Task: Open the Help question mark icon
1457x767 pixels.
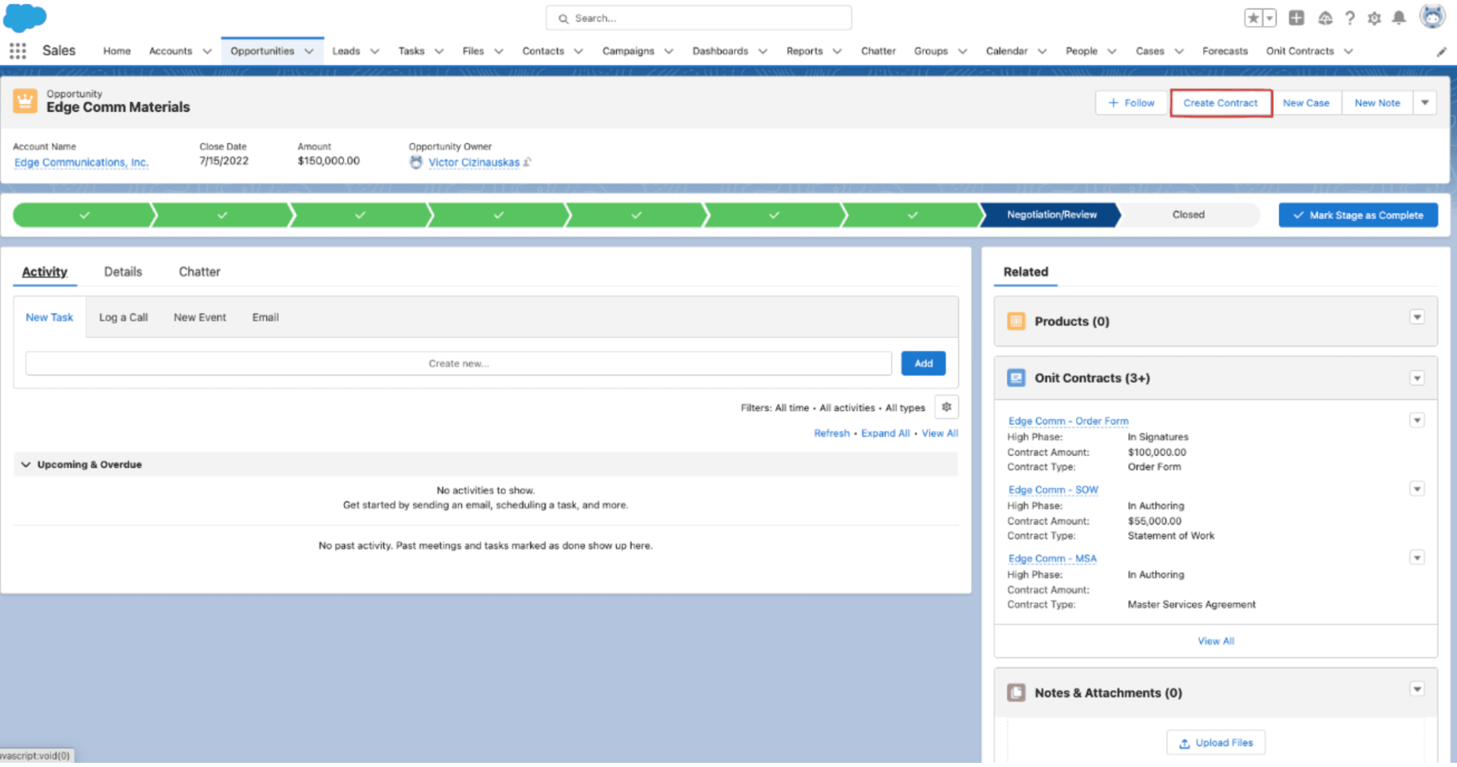Action: coord(1350,18)
